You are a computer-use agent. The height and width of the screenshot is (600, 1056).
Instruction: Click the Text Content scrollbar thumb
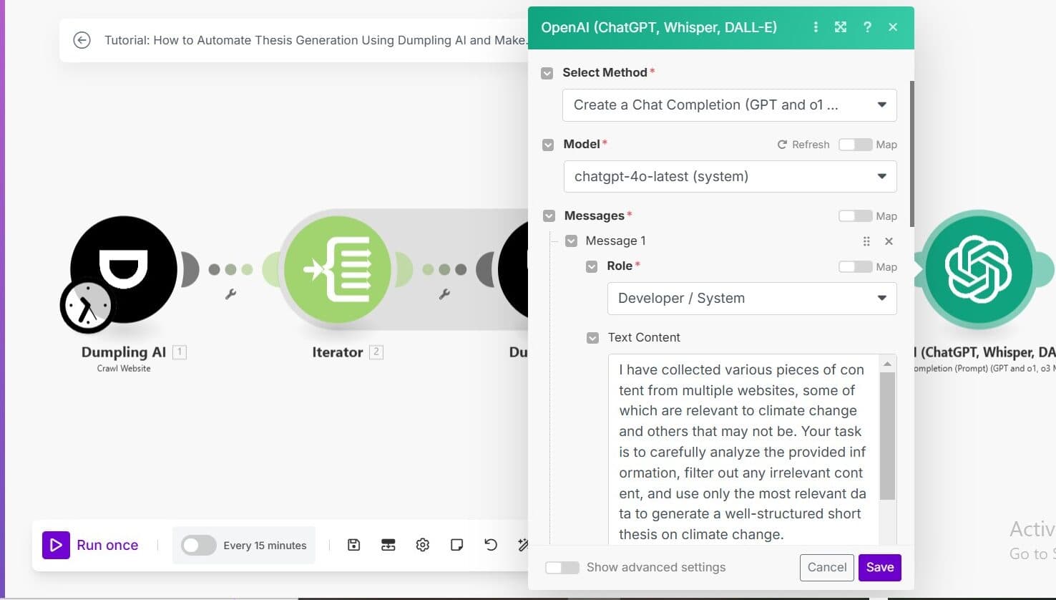pos(887,435)
